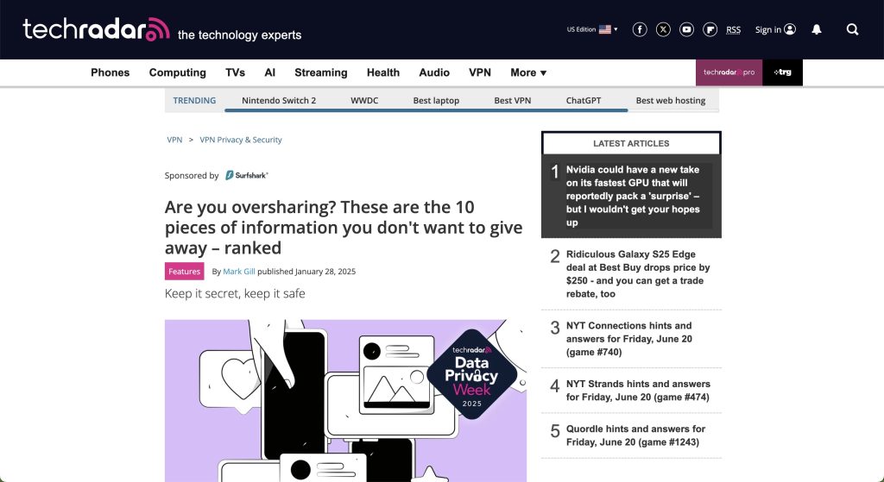Open trending Best web hosting link
This screenshot has width=884, height=482.
point(670,100)
